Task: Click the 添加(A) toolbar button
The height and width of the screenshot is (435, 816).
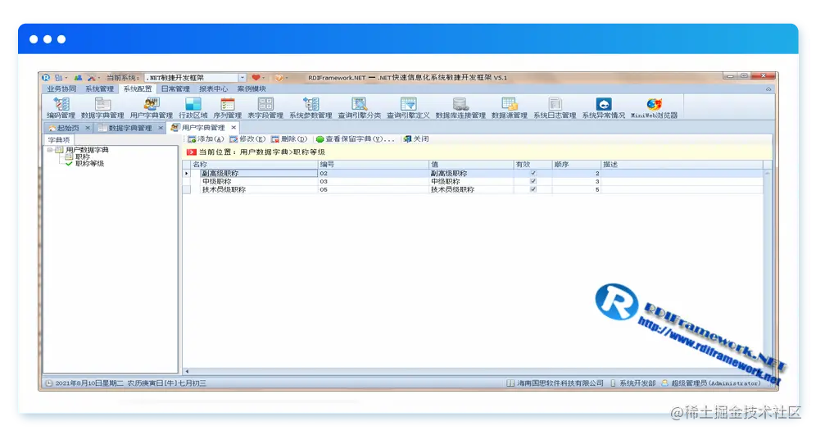Action: [206, 139]
